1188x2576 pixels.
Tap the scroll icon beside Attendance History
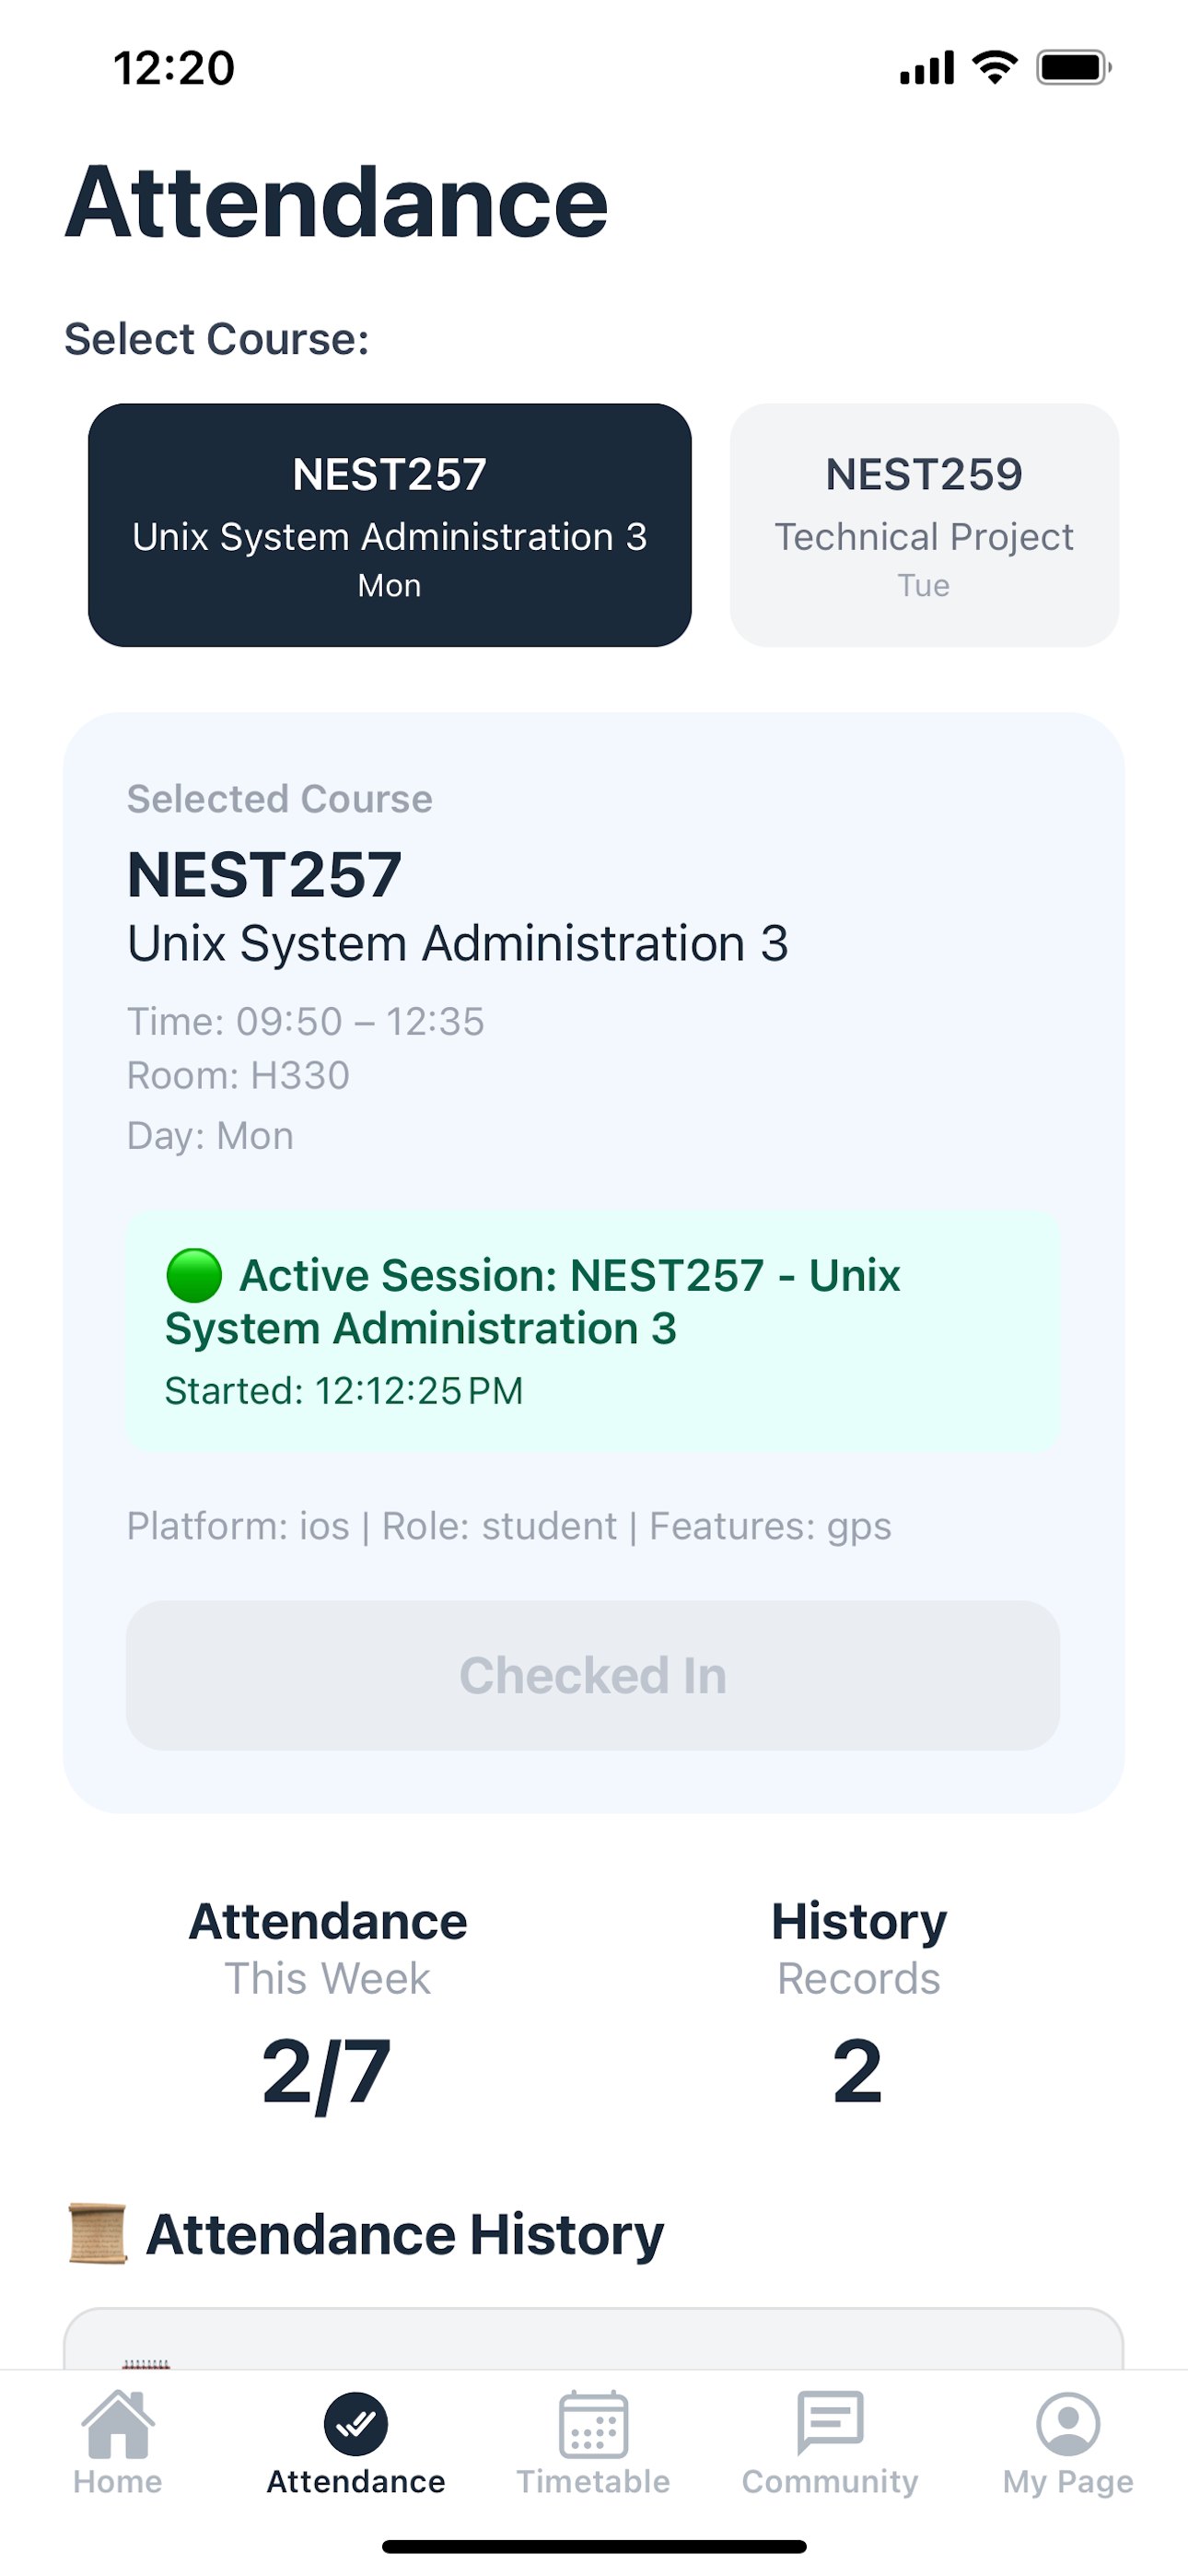coord(97,2234)
